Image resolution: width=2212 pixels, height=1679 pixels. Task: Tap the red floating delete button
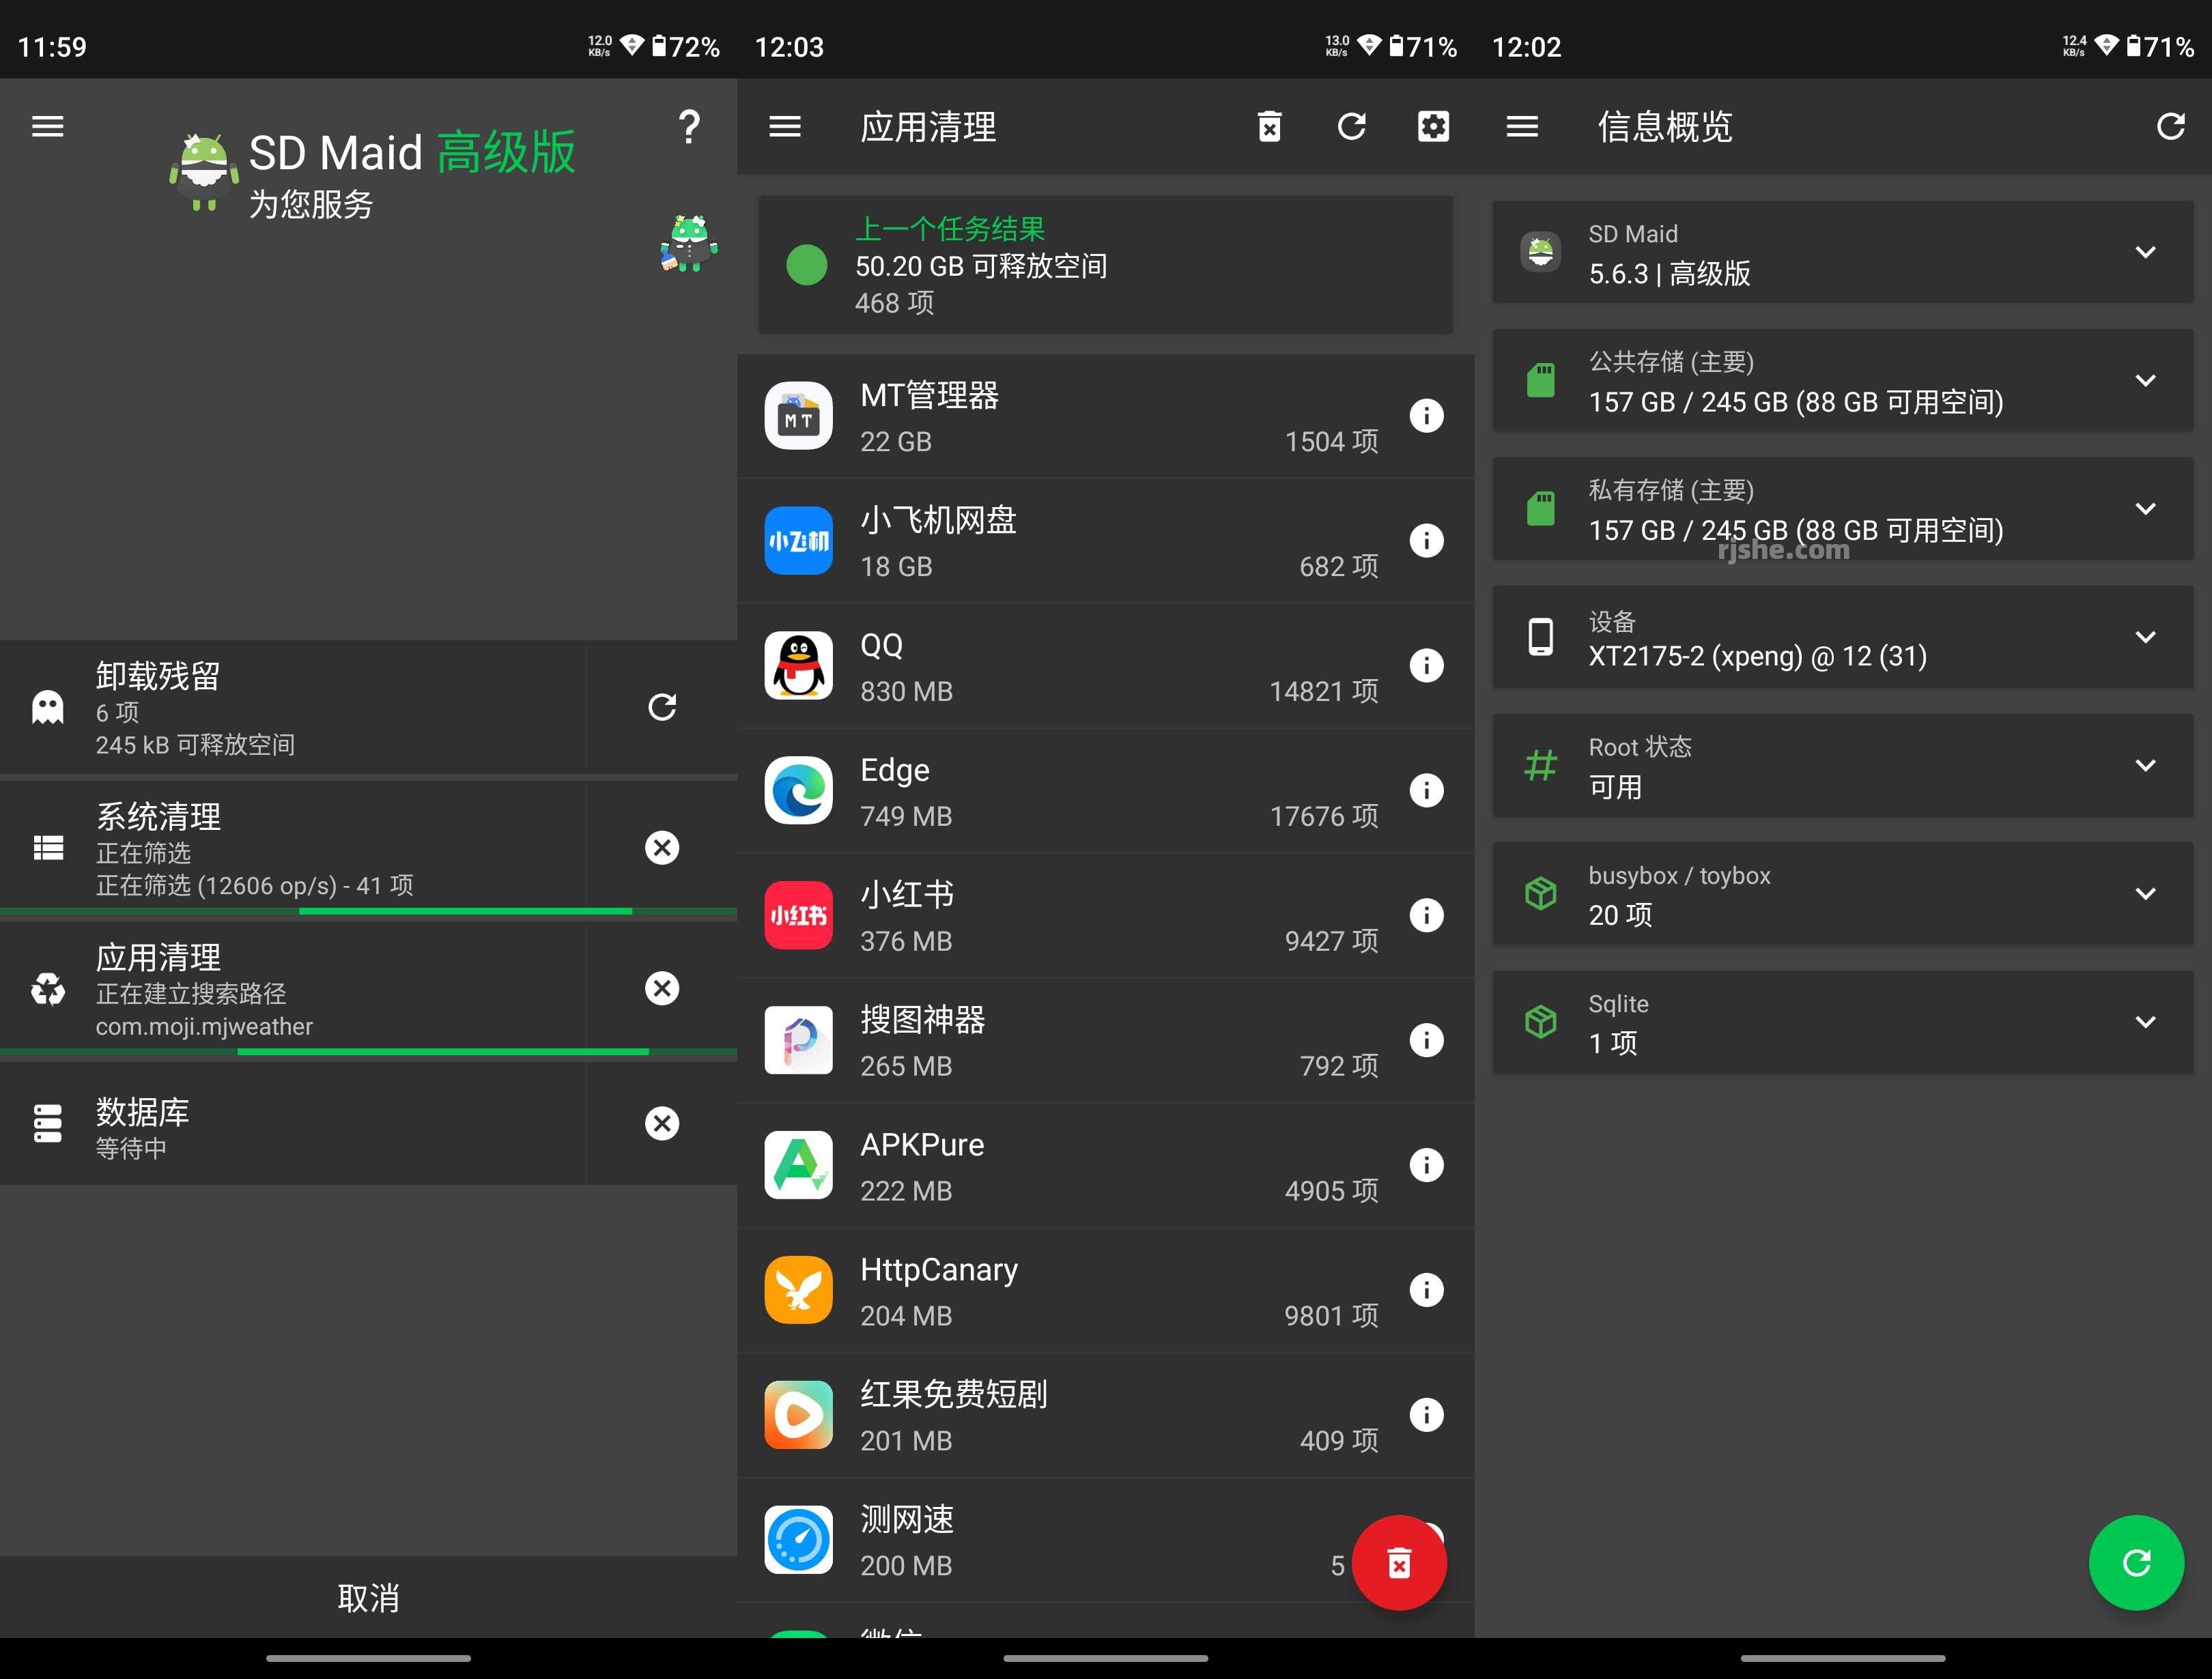[1399, 1562]
